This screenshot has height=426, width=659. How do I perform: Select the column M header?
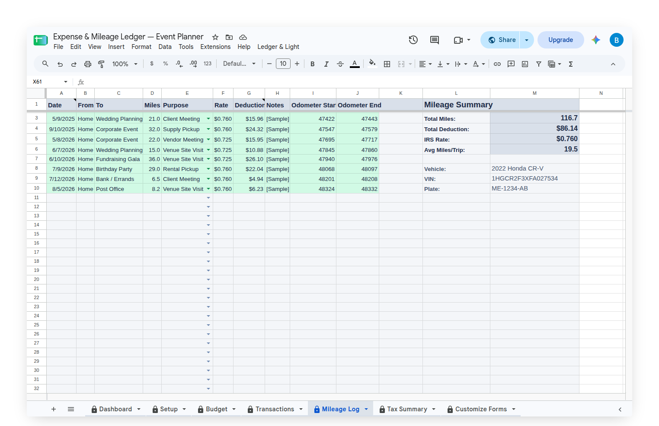534,93
